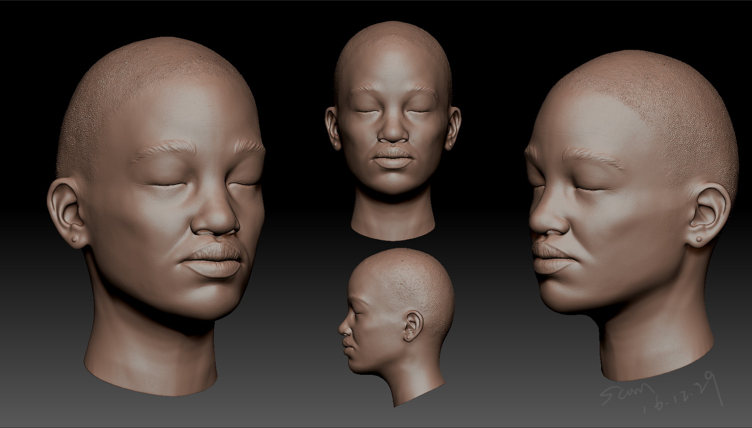Click the ear stud on the right head
The width and height of the screenshot is (752, 428).
[x=699, y=239]
